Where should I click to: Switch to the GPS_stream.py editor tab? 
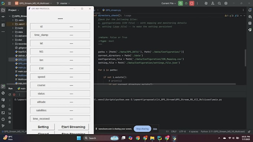112,10
